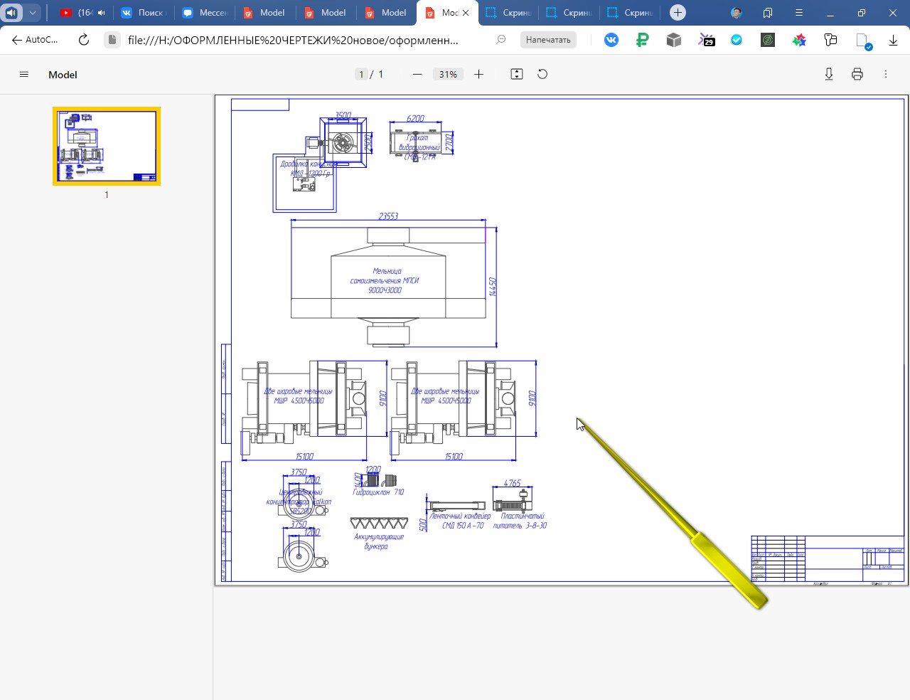Print the PDF document
910x700 pixels.
[x=857, y=74]
